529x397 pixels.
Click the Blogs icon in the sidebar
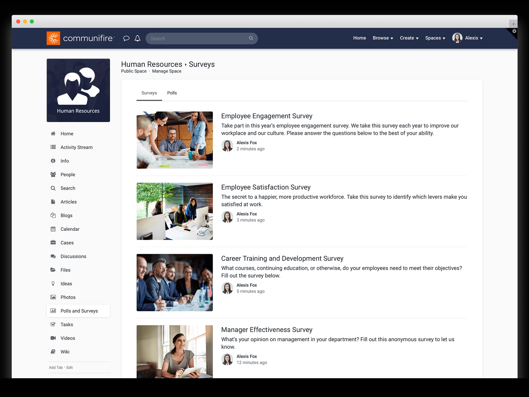coord(53,215)
